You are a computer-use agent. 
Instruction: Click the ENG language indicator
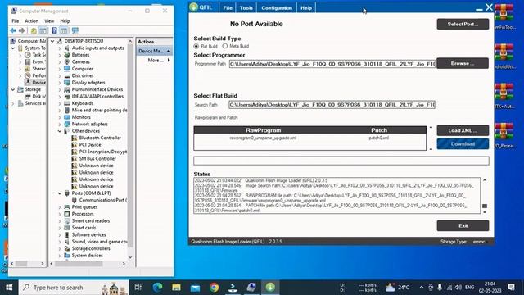point(469,288)
